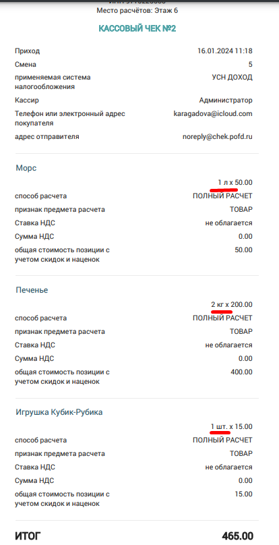This screenshot has height=545, width=279.
Task: Click the Место расчётов: Этаж 6 line
Action: (x=137, y=10)
